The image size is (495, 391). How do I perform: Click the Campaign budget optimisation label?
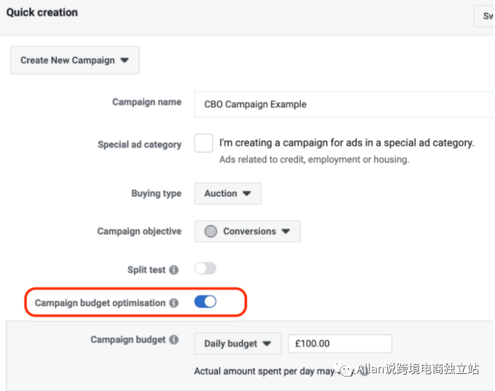100,303
